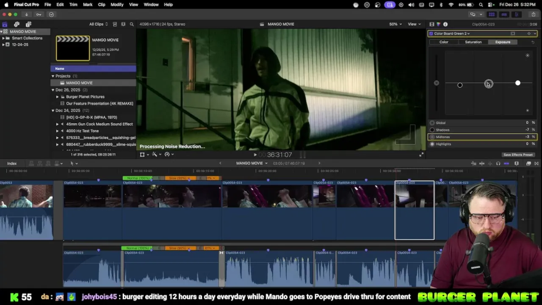Viewport: 542px width, 305px height.
Task: Select Our Feature Presentation [4K REMAKE]
Action: pyautogui.click(x=100, y=103)
